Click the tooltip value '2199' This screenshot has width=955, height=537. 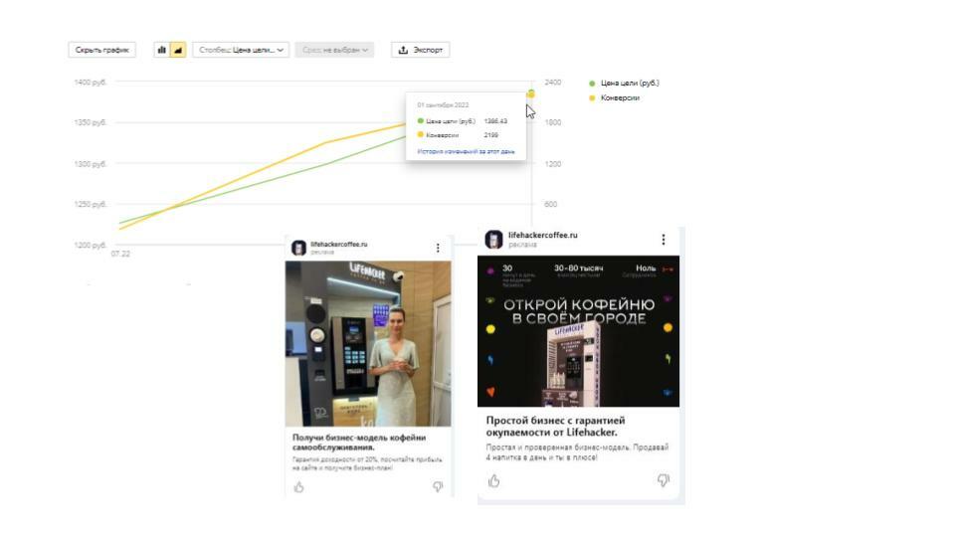pyautogui.click(x=490, y=135)
